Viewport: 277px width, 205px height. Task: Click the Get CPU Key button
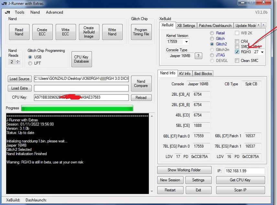coord(240,180)
